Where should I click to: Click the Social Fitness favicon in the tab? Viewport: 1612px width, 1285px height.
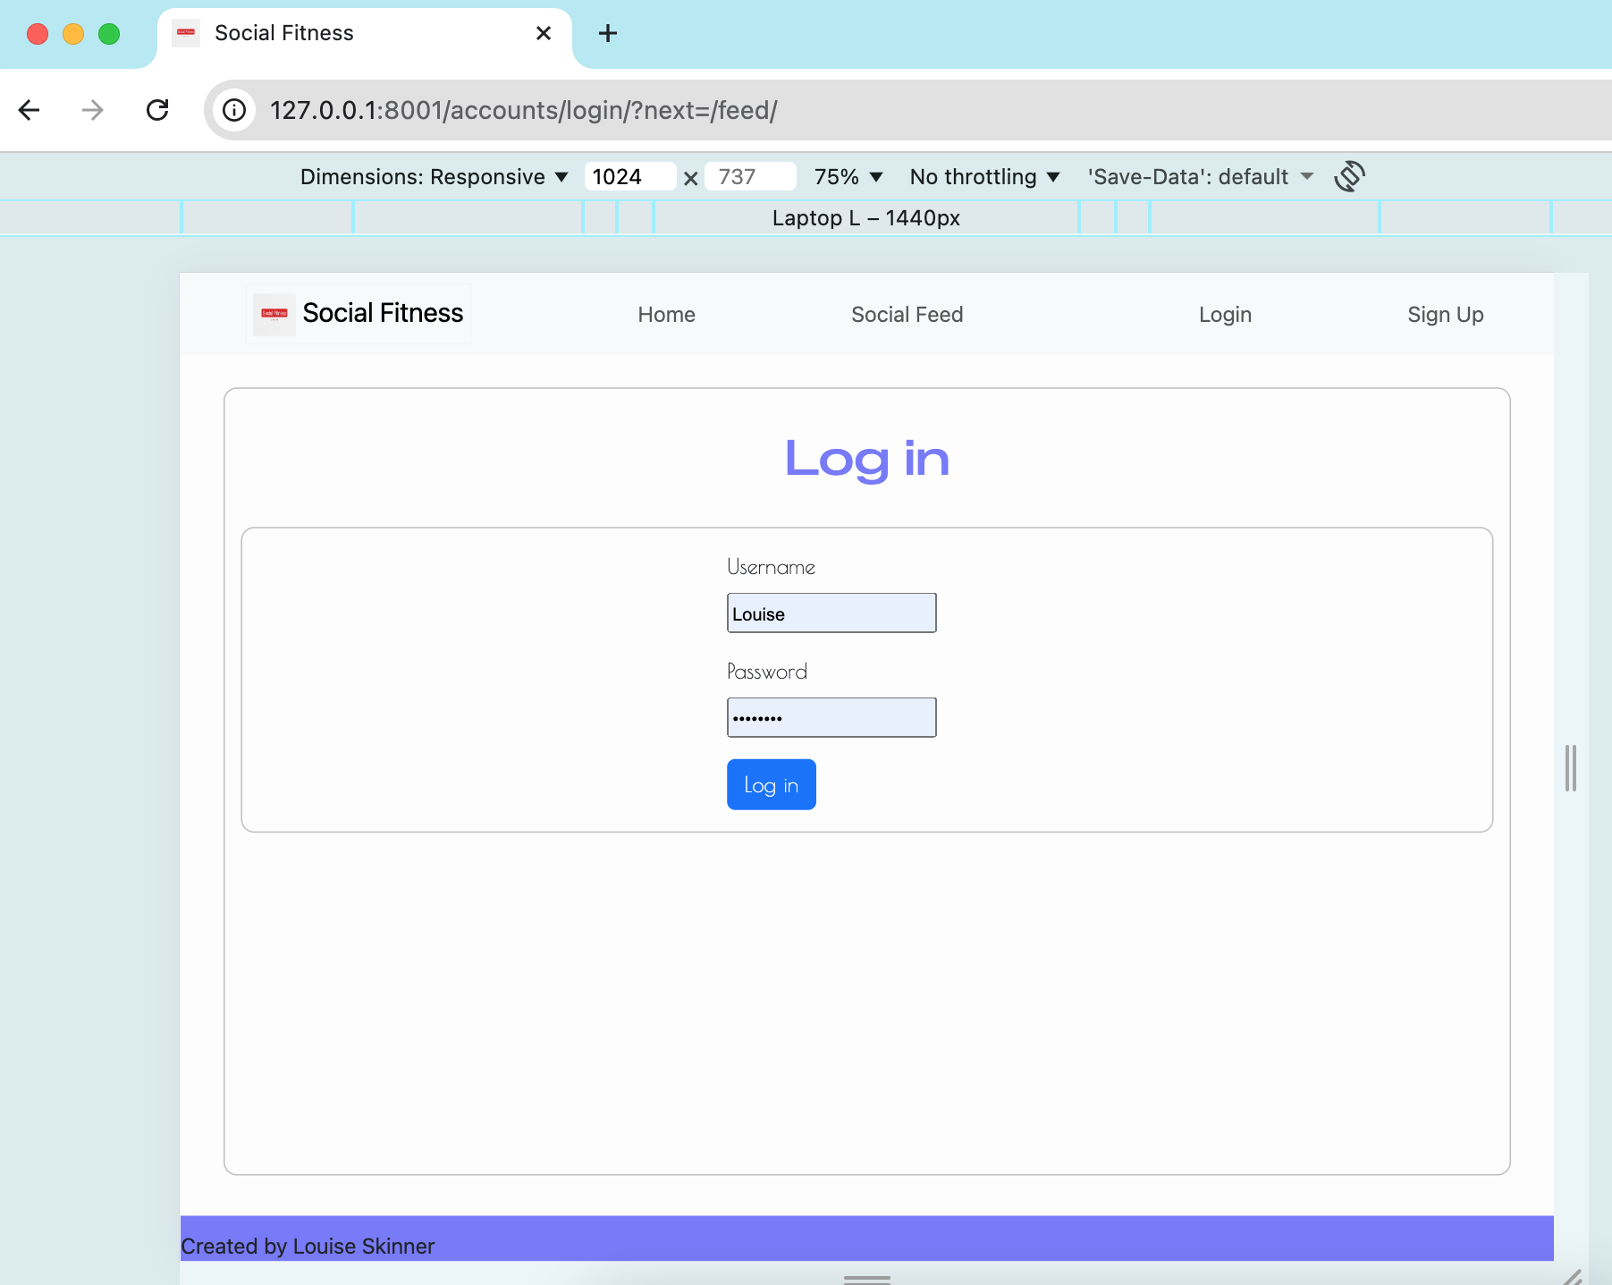(187, 33)
